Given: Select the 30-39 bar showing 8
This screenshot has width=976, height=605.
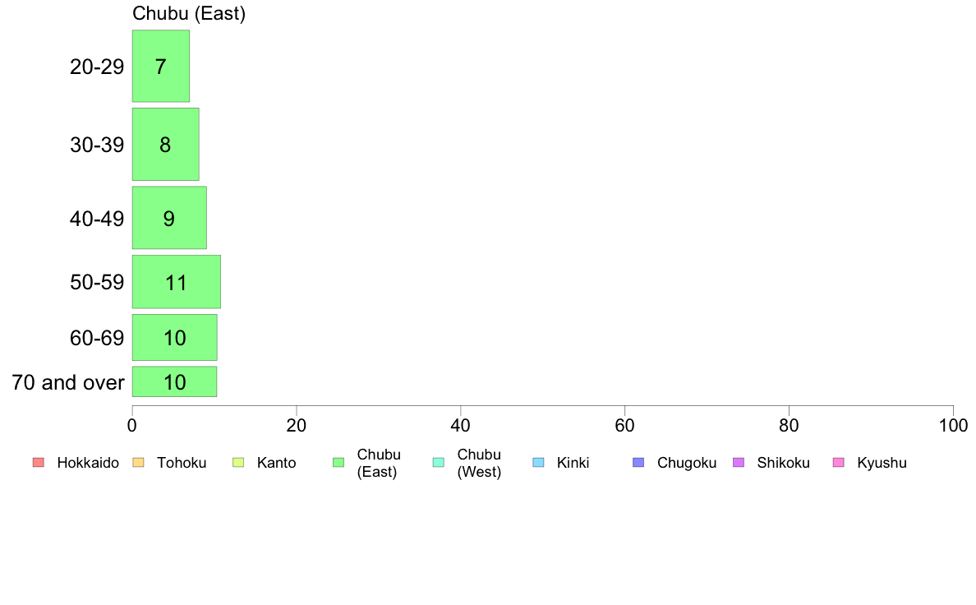Looking at the screenshot, I should [x=166, y=145].
